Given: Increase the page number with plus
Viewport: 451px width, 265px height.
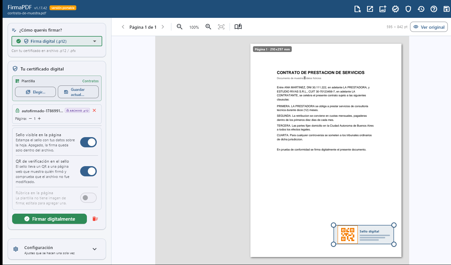Looking at the screenshot, I should click(39, 119).
